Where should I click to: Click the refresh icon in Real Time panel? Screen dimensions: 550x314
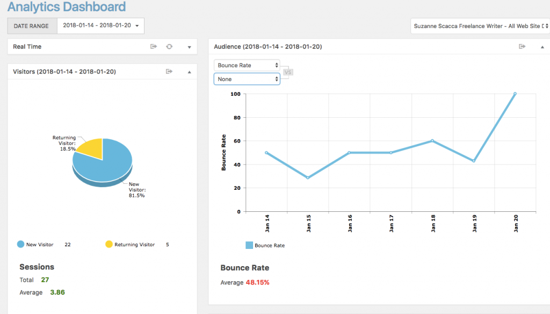[169, 47]
